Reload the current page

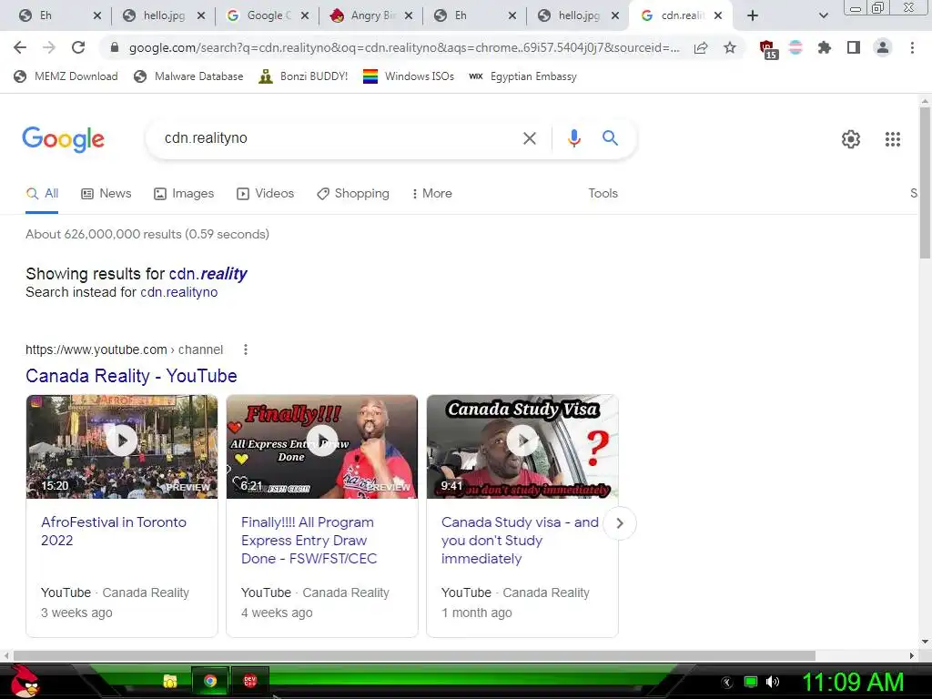(x=78, y=47)
